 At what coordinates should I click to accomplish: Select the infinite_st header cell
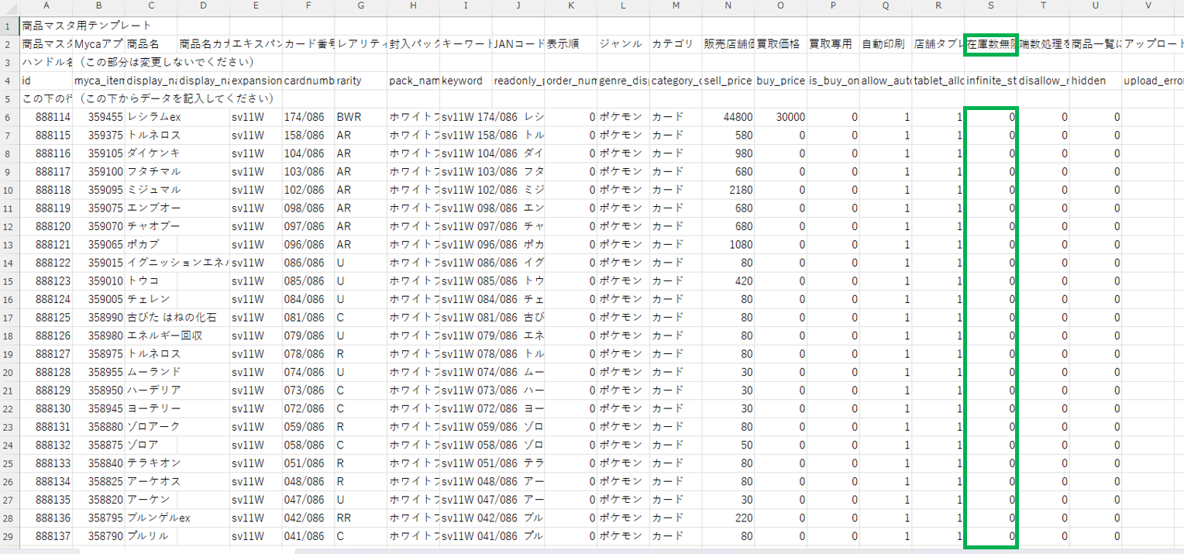991,81
